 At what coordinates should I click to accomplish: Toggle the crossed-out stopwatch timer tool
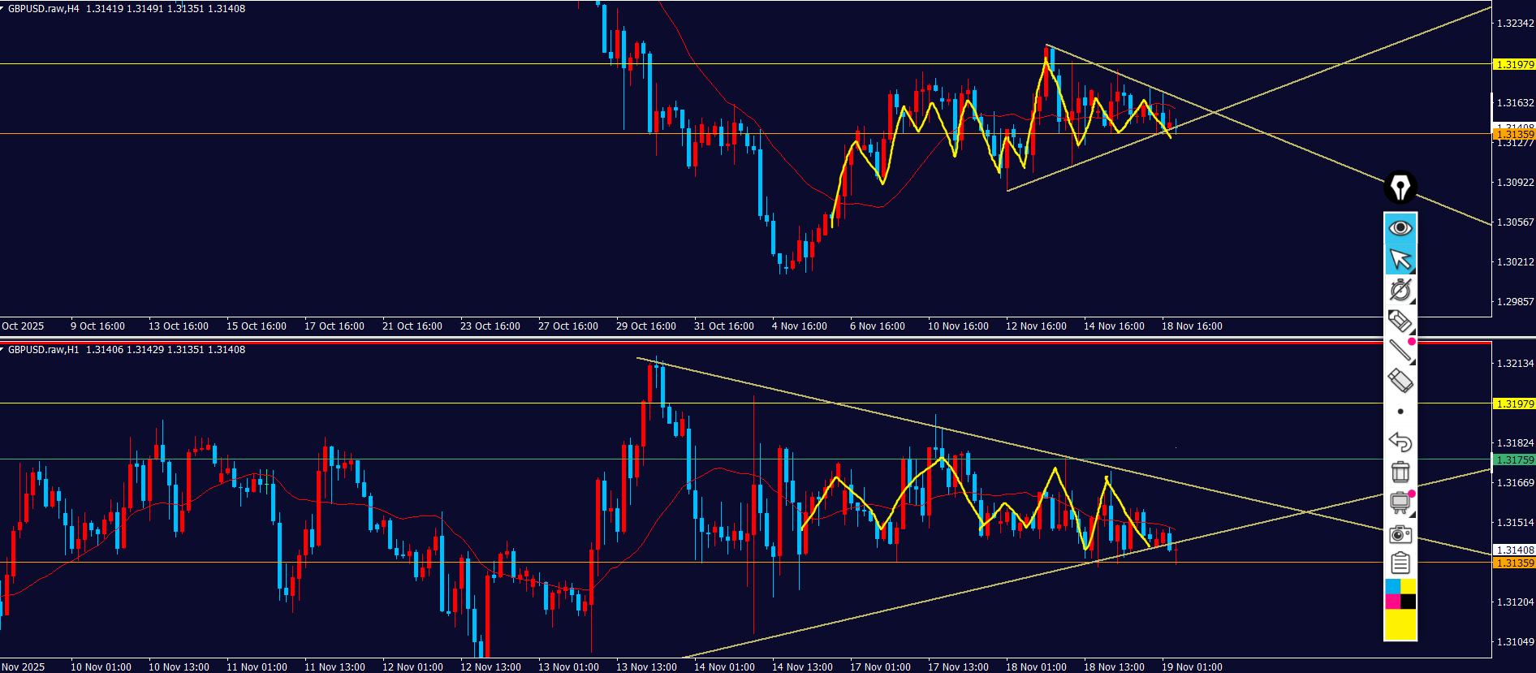pyautogui.click(x=1400, y=290)
